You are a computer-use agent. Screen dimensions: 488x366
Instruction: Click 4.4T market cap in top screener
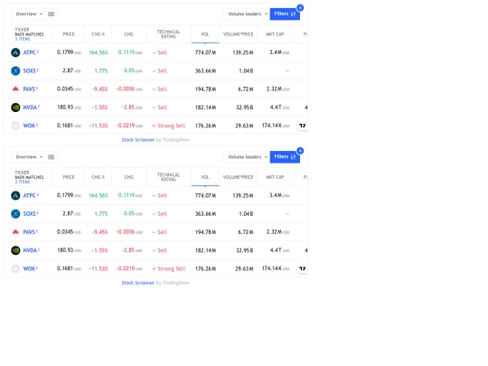(x=279, y=108)
